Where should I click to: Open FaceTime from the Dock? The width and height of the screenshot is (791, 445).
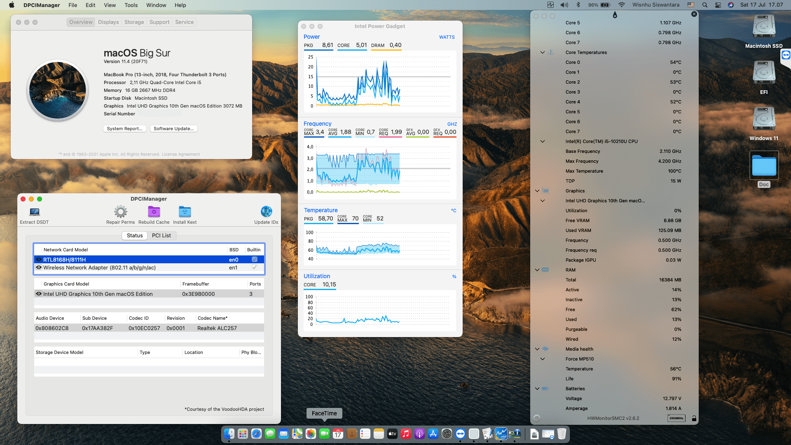pos(324,434)
